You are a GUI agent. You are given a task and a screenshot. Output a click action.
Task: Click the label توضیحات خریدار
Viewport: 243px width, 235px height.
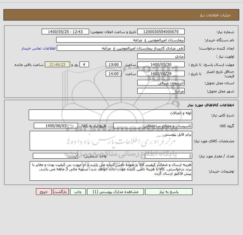click(222, 172)
